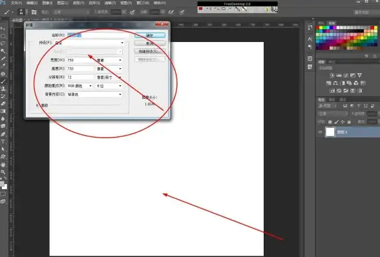Toggle visibility of the layer
This screenshot has width=380, height=257.
[x=320, y=132]
